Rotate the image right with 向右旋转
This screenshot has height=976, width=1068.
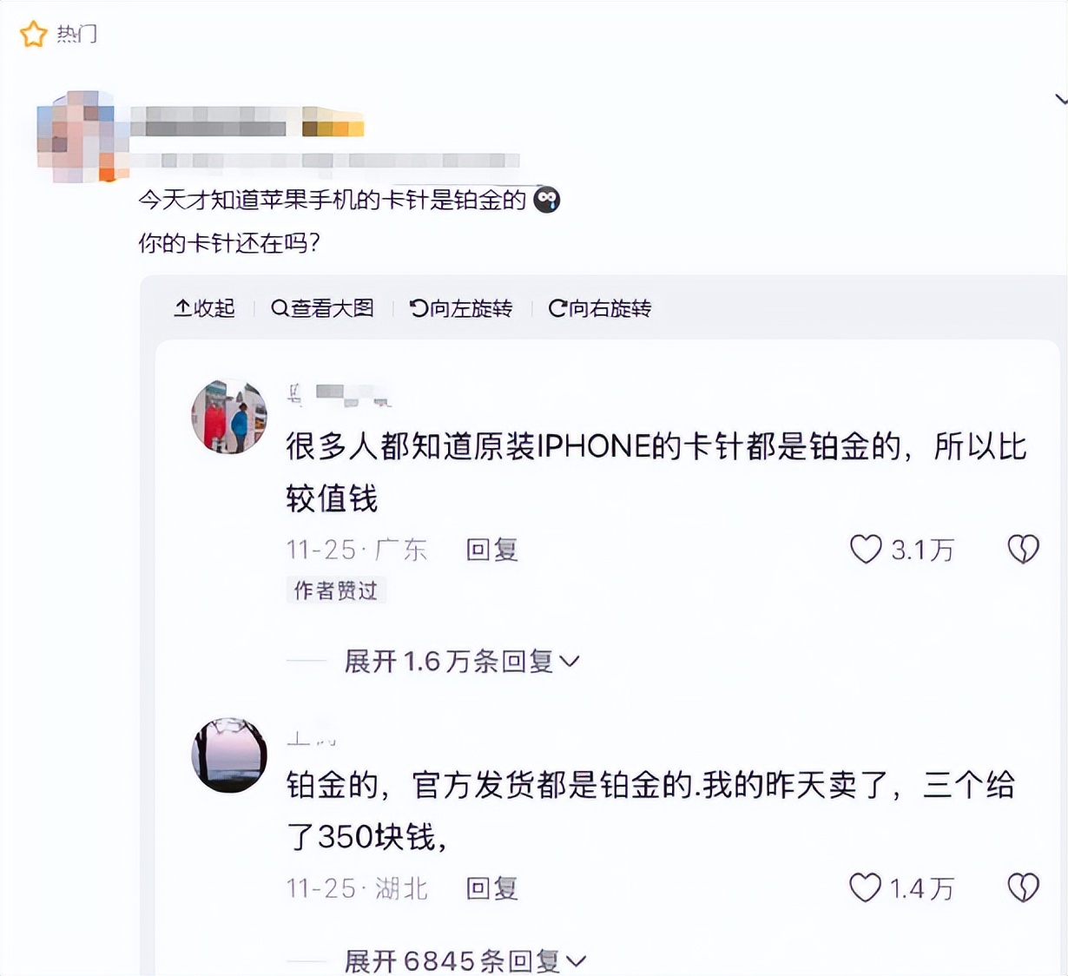pos(600,308)
